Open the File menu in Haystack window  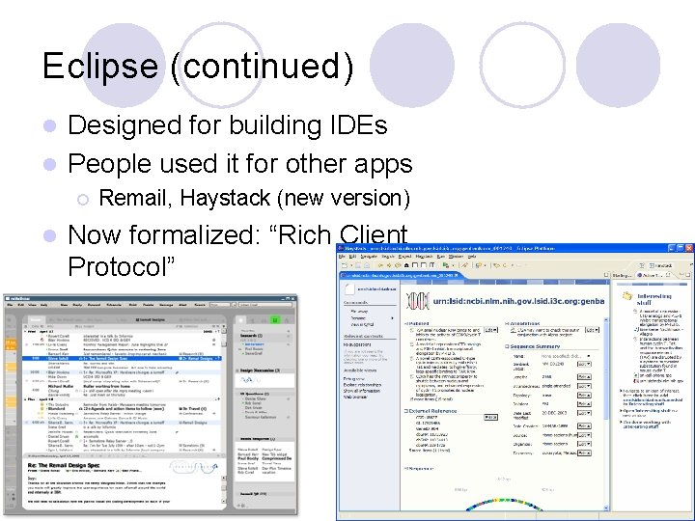tap(342, 256)
